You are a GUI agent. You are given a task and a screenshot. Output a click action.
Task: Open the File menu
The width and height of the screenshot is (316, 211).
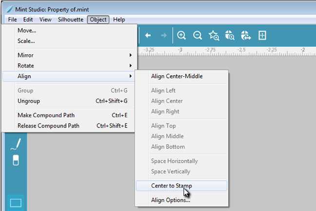12,20
